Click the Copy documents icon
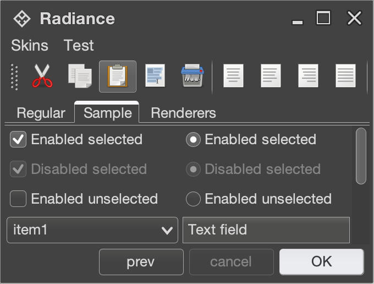Image resolution: width=374 pixels, height=284 pixels. [80, 76]
